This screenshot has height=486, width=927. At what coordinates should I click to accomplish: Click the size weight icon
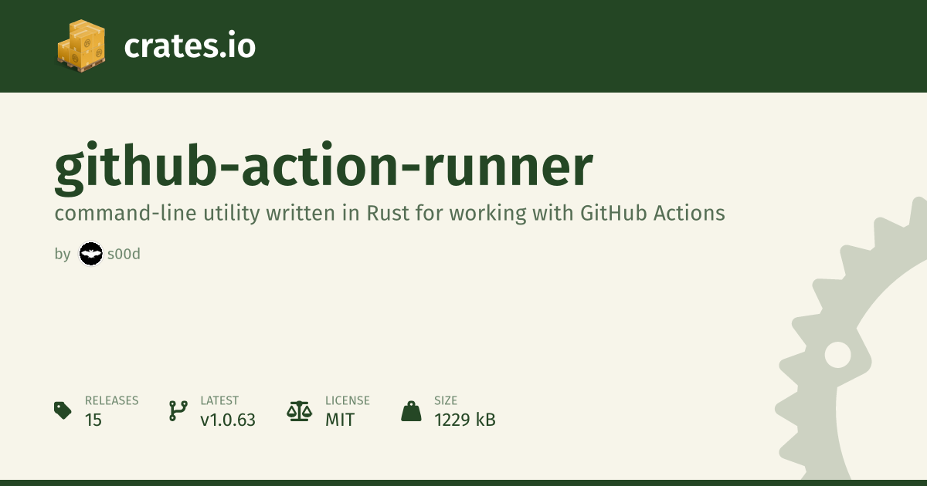coord(412,410)
